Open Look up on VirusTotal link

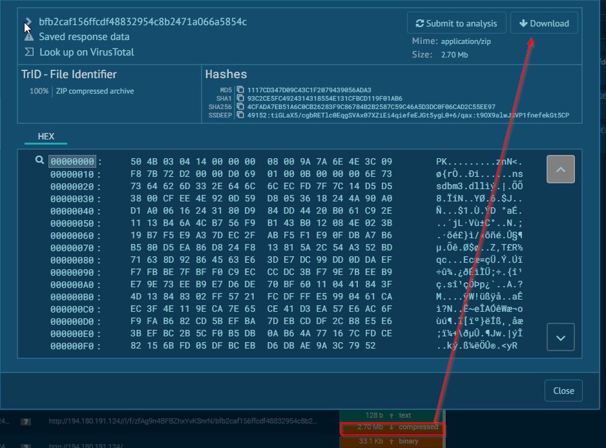coord(87,52)
